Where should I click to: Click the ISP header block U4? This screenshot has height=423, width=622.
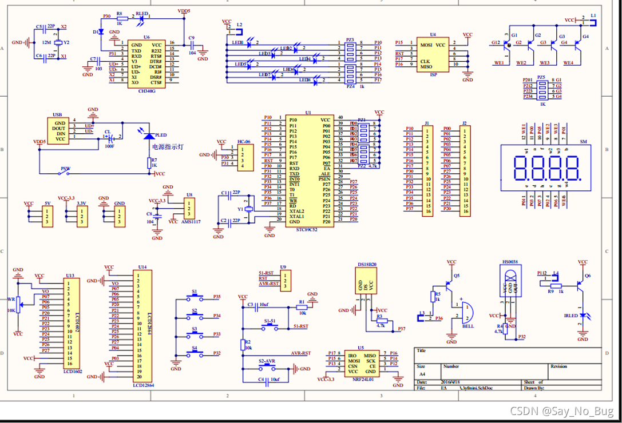(x=433, y=55)
